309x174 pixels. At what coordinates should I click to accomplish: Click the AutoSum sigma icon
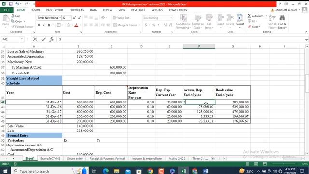tap(249, 16)
